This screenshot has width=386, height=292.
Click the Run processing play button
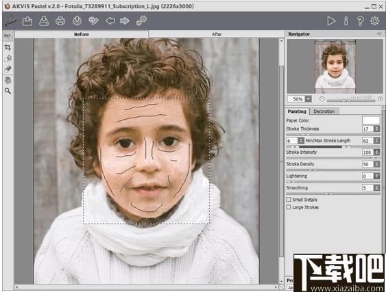(331, 21)
